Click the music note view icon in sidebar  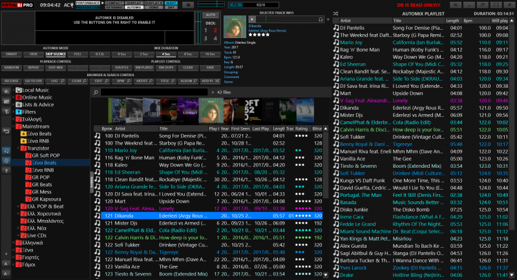pyautogui.click(x=6, y=150)
